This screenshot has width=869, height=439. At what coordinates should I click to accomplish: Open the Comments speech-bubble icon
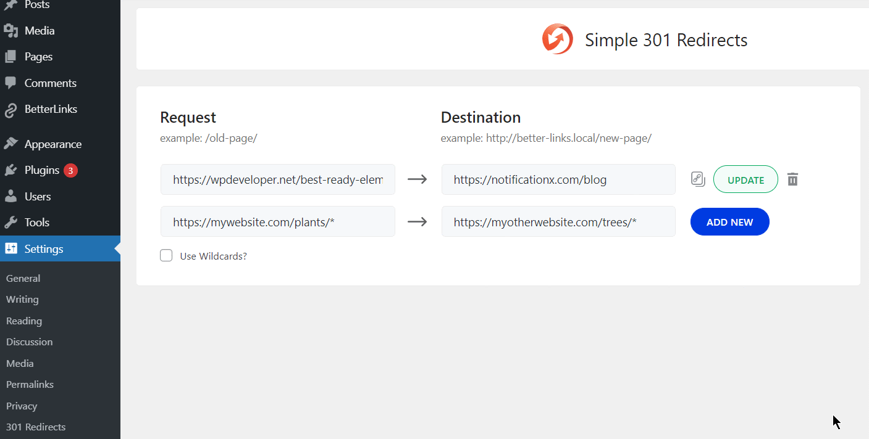click(x=12, y=83)
